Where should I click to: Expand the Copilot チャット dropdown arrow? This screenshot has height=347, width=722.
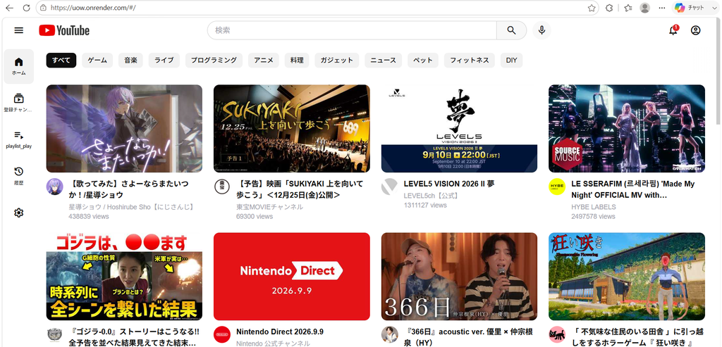pyautogui.click(x=714, y=8)
